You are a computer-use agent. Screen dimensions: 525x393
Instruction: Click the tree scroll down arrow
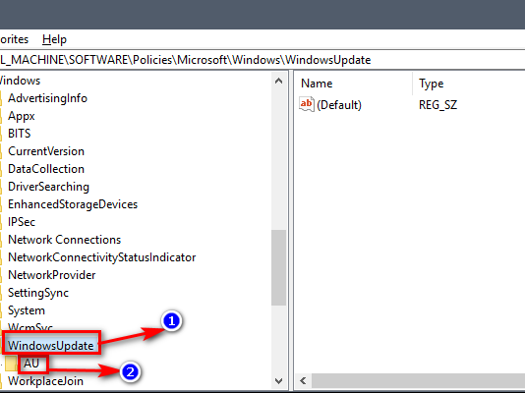tap(278, 381)
